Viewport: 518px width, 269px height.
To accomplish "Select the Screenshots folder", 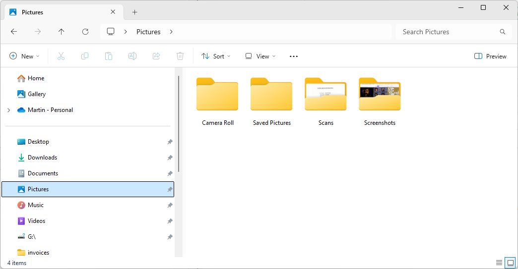I will tap(380, 102).
